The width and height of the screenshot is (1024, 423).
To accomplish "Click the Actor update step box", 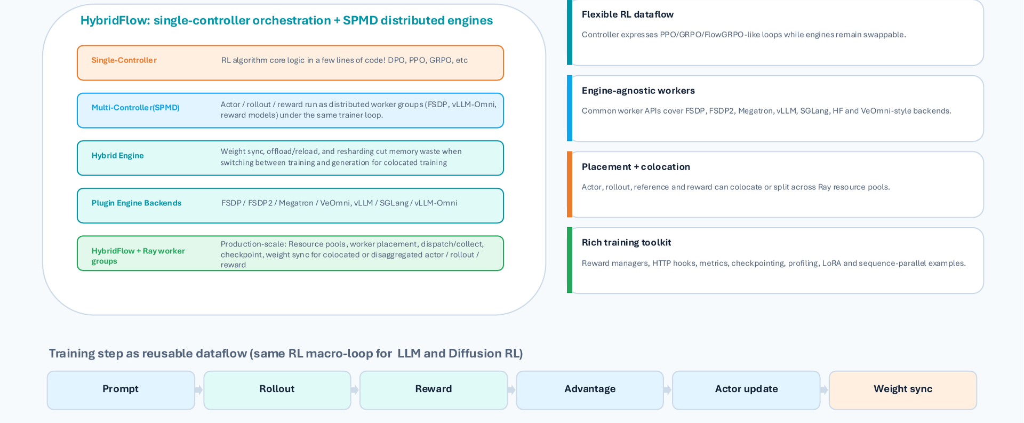I will pos(746,390).
